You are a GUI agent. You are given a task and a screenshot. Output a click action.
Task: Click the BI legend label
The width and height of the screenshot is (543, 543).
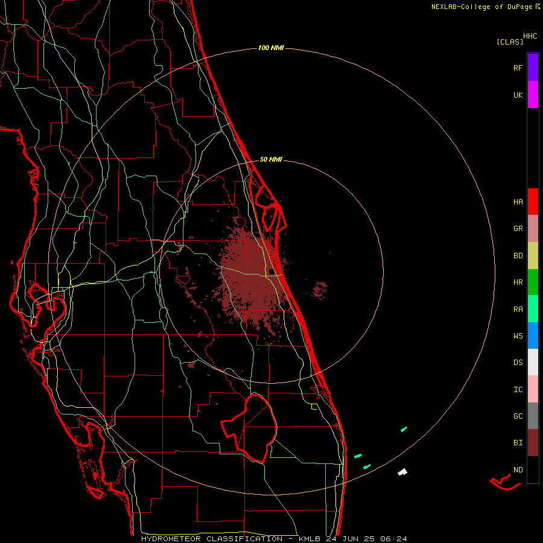518,443
